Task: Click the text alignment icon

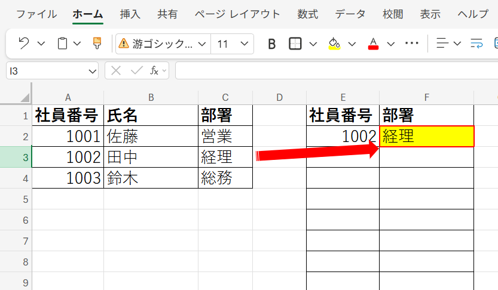Action: tap(442, 44)
